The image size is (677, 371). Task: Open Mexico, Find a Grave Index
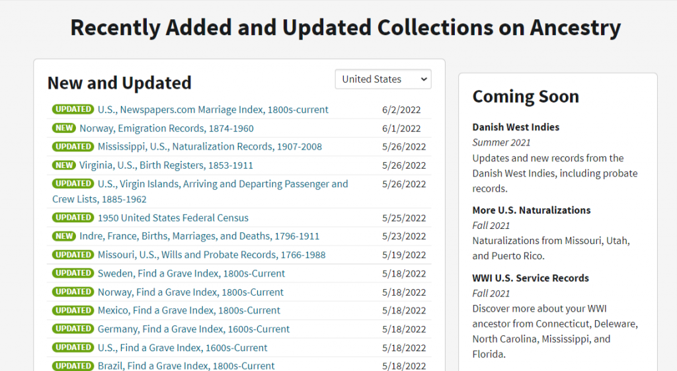(188, 310)
